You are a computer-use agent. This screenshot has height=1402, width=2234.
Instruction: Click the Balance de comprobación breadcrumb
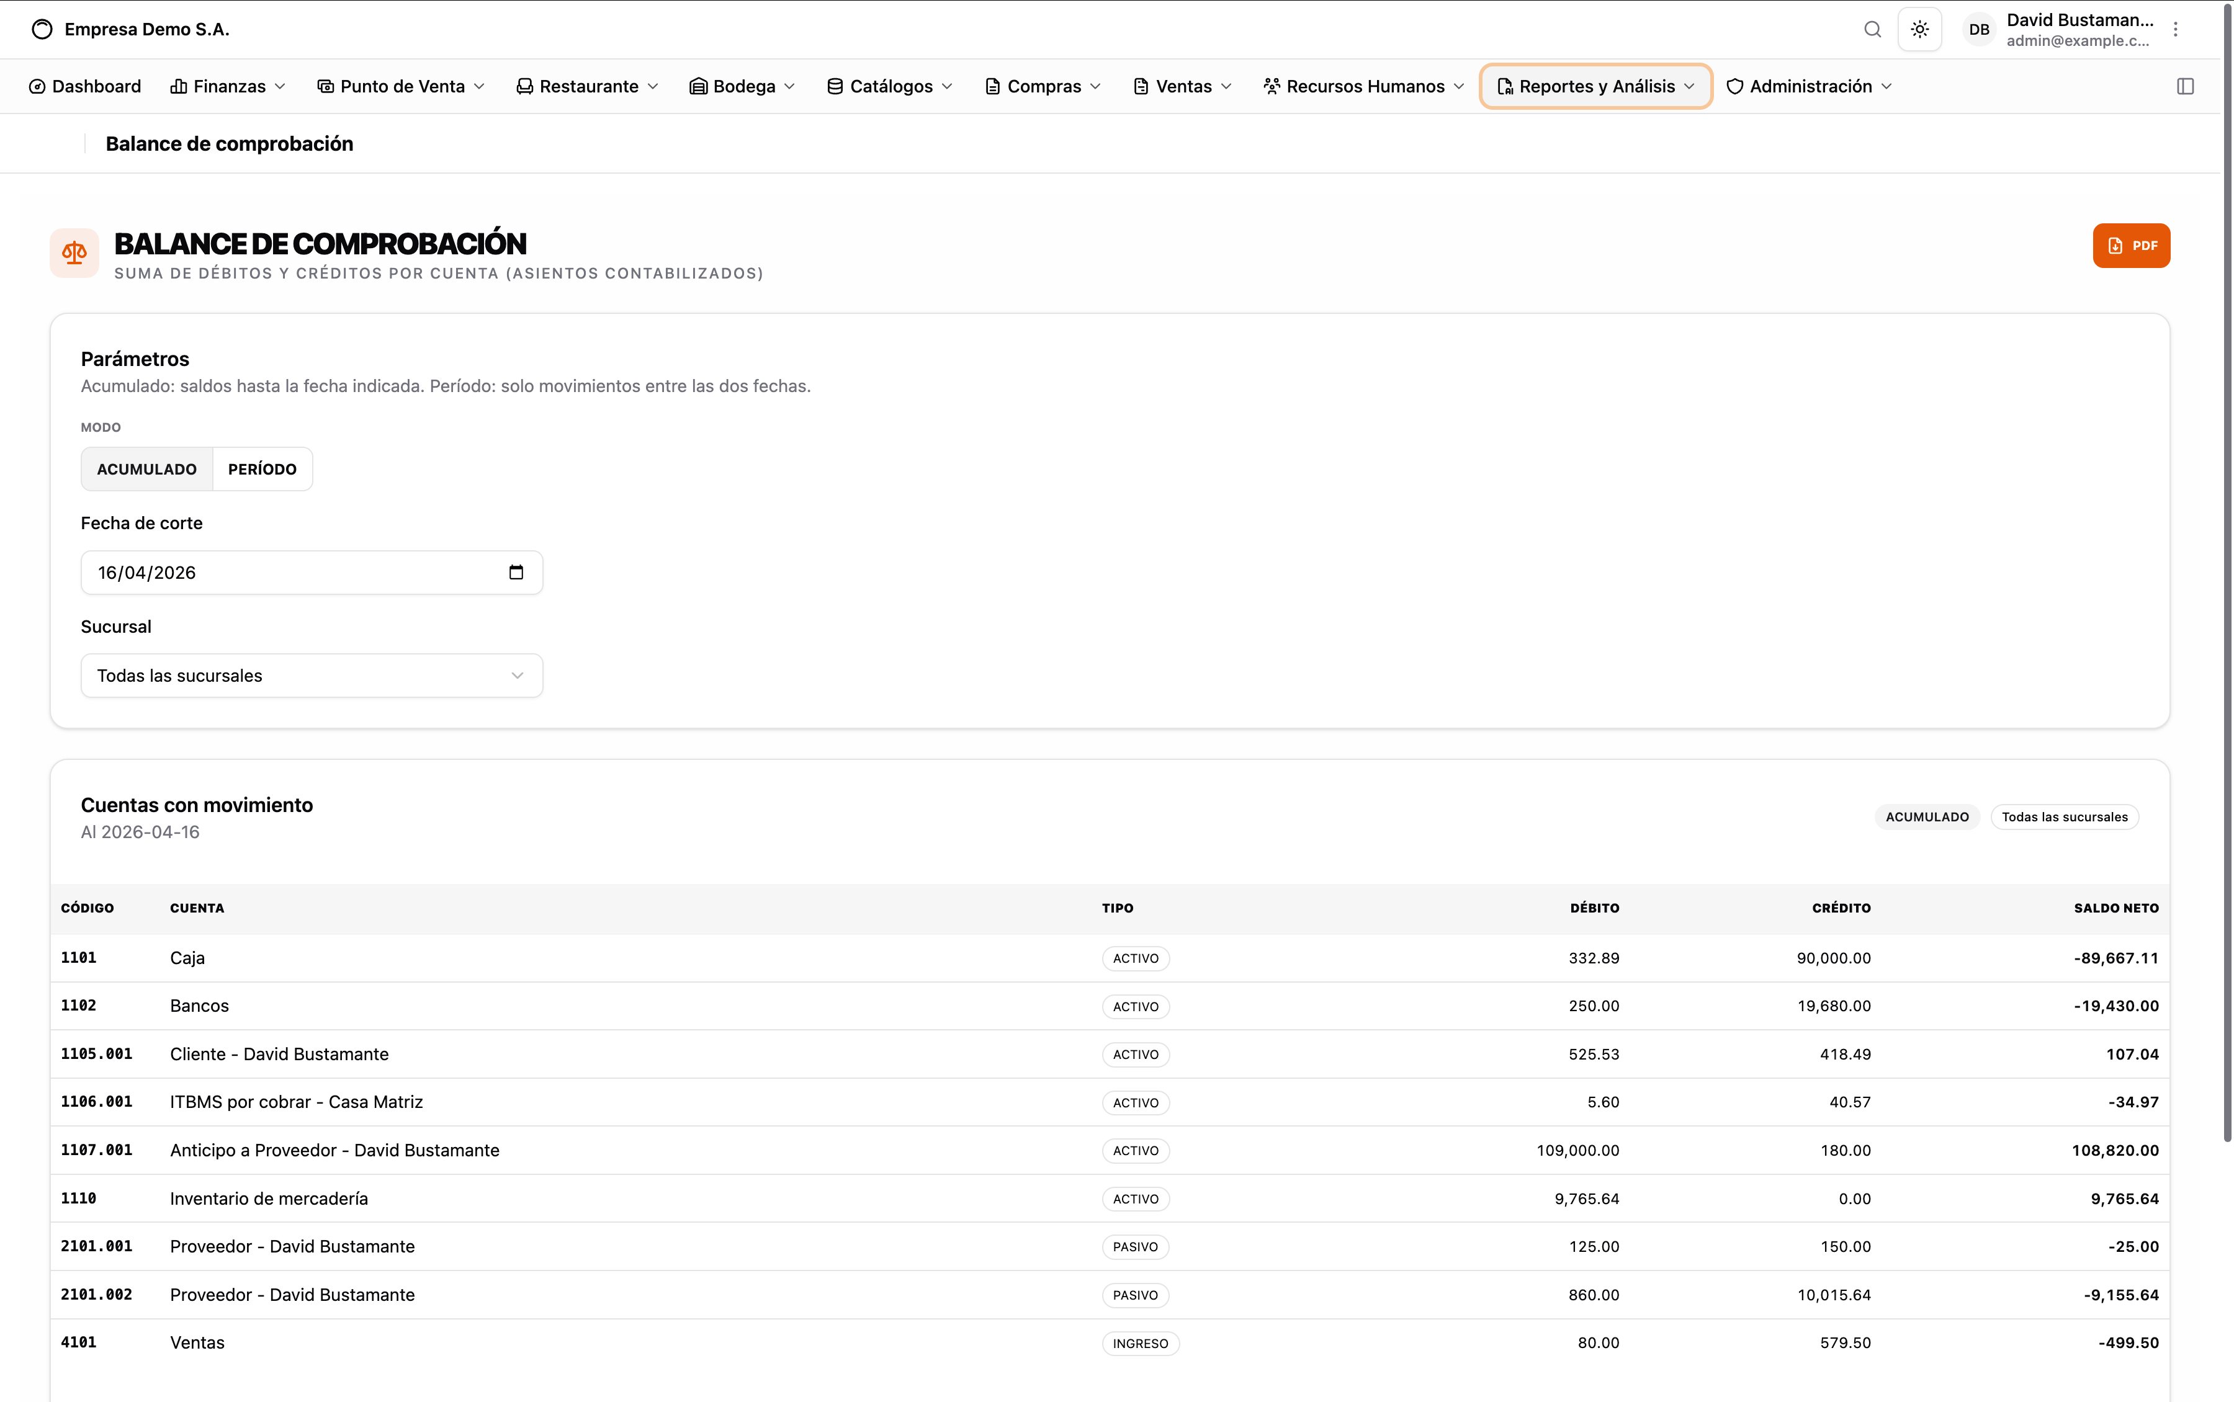(229, 144)
